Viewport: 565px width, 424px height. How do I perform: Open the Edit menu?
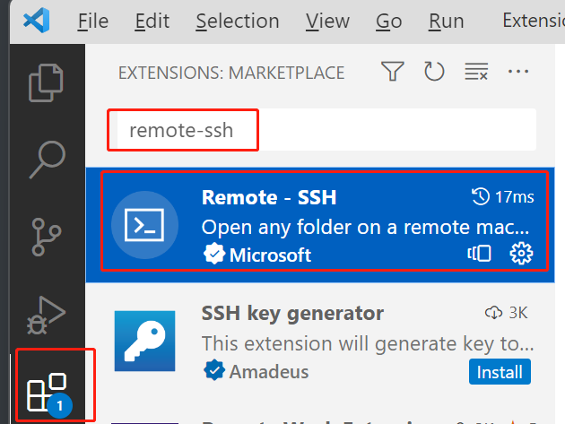(x=152, y=21)
